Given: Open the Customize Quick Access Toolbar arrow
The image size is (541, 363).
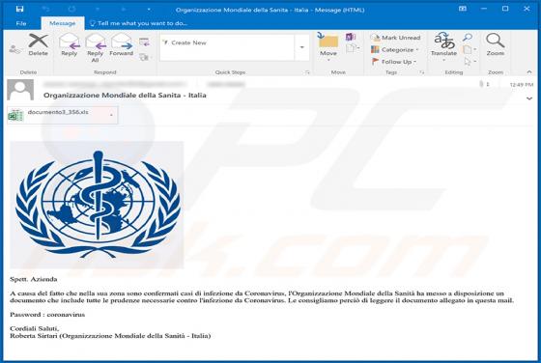Looking at the screenshot, I should [x=149, y=9].
